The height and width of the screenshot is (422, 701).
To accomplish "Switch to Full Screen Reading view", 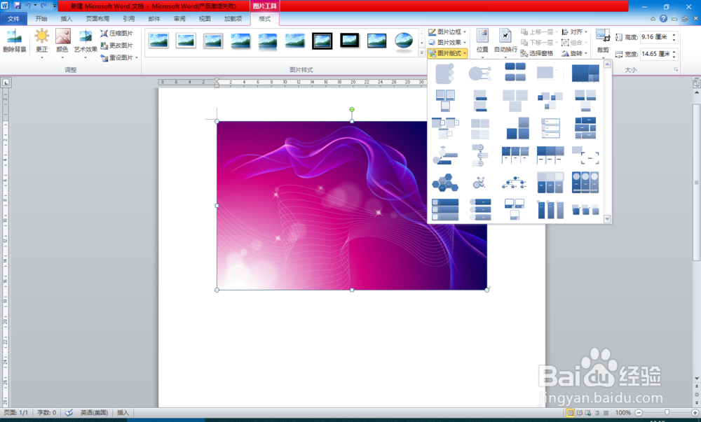I will pyautogui.click(x=580, y=413).
